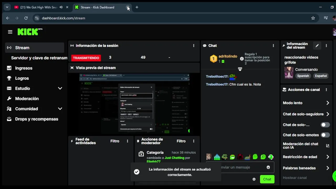Toggle Chat de solo-emotes switch
The height and width of the screenshot is (189, 336).
coord(325,135)
